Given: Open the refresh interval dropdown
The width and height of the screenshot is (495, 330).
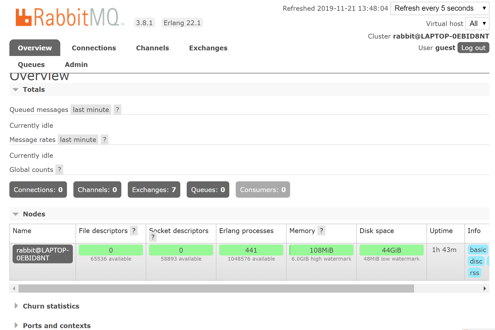Looking at the screenshot, I should (440, 8).
